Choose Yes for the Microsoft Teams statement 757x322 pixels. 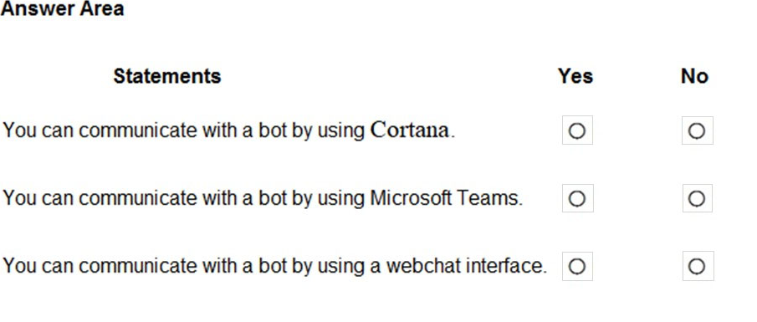577,198
